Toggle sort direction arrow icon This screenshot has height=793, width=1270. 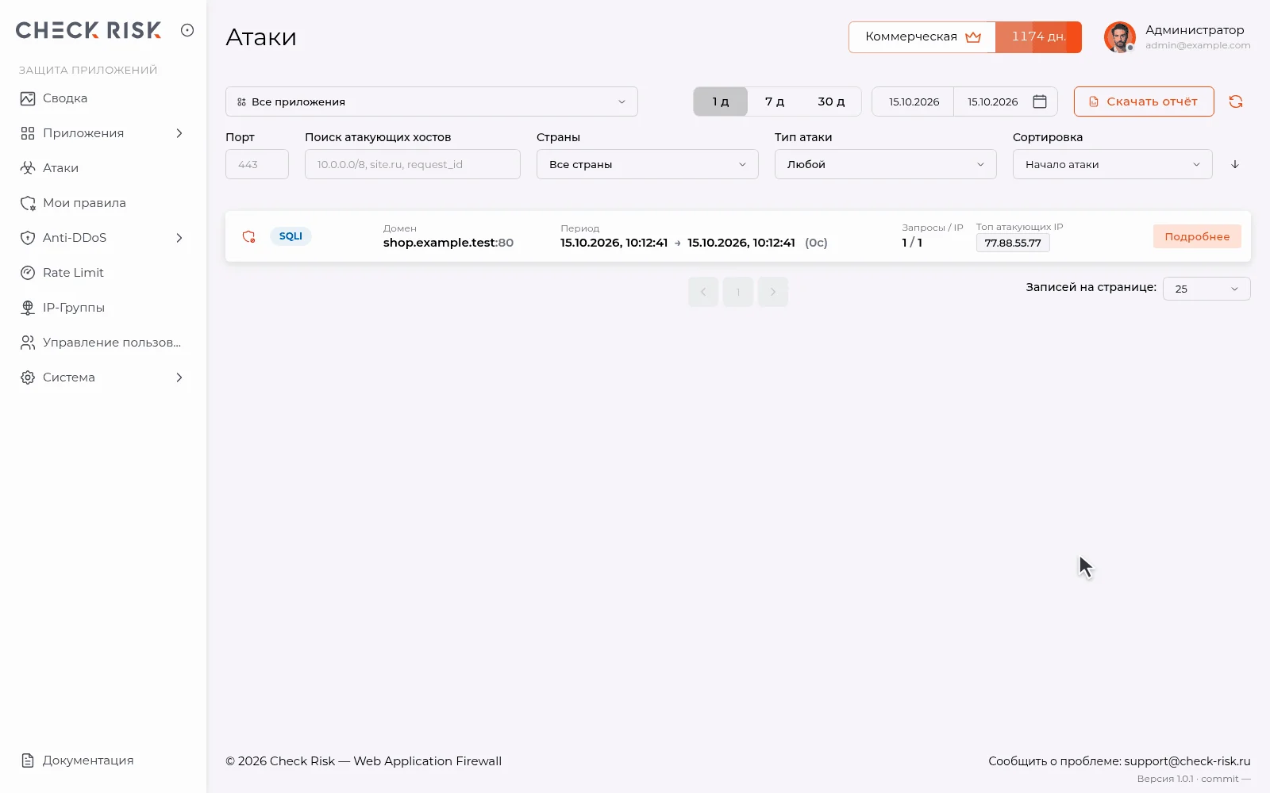point(1235,164)
